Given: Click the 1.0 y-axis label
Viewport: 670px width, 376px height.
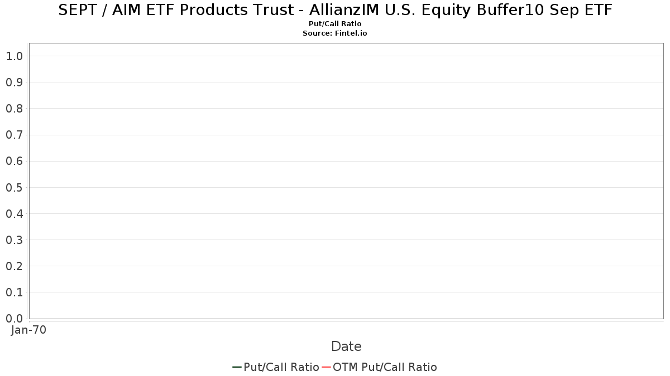Looking at the screenshot, I should point(15,56).
